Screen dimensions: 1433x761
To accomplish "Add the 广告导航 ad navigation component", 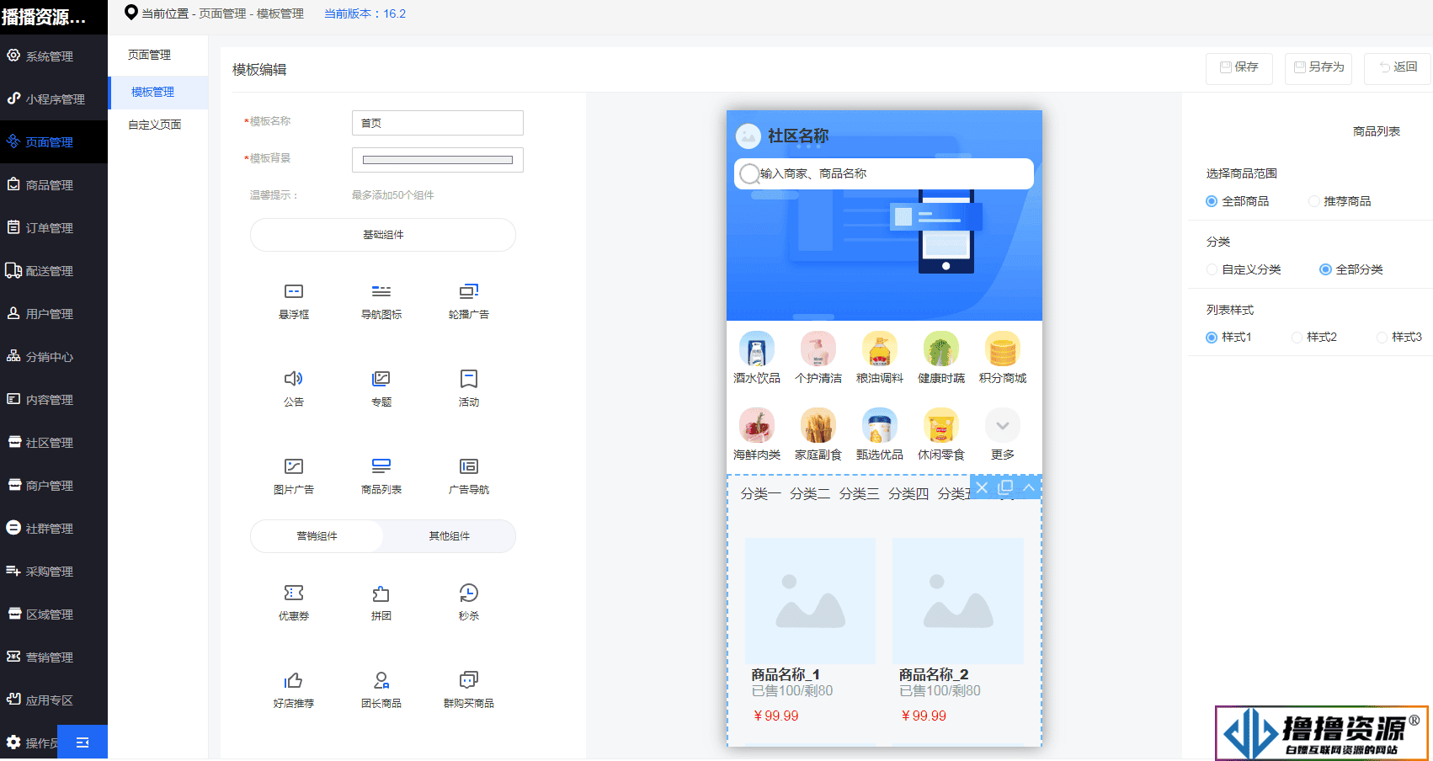I will point(469,476).
